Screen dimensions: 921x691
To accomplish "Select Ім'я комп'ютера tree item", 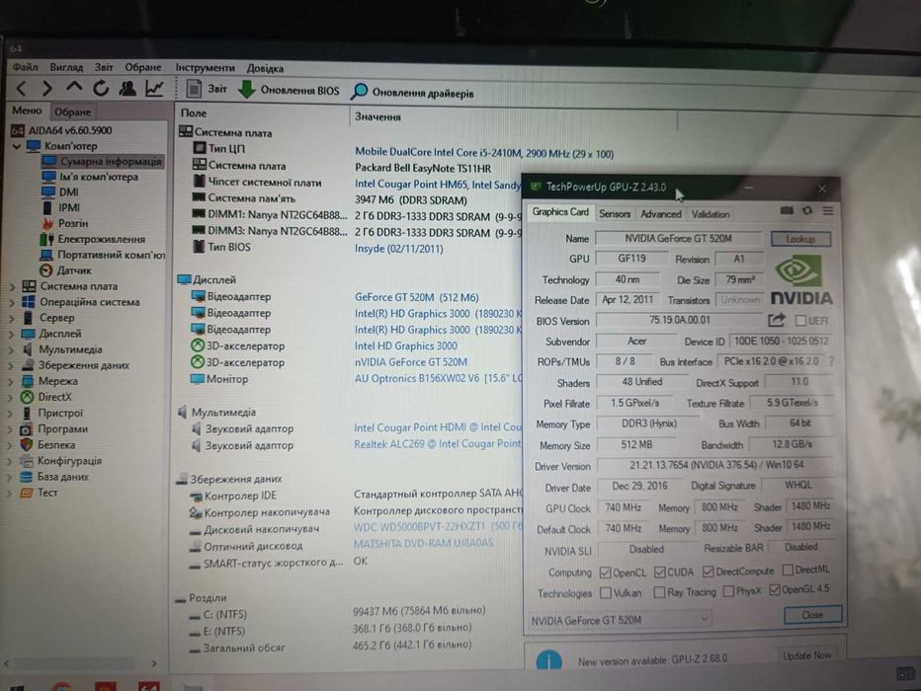I will point(91,177).
